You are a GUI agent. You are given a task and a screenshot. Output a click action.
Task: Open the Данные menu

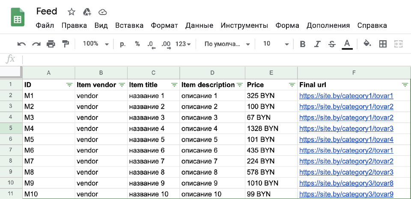point(199,25)
